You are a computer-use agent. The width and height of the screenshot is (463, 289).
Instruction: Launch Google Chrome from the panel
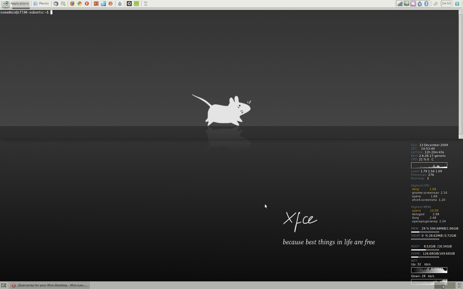[80, 4]
